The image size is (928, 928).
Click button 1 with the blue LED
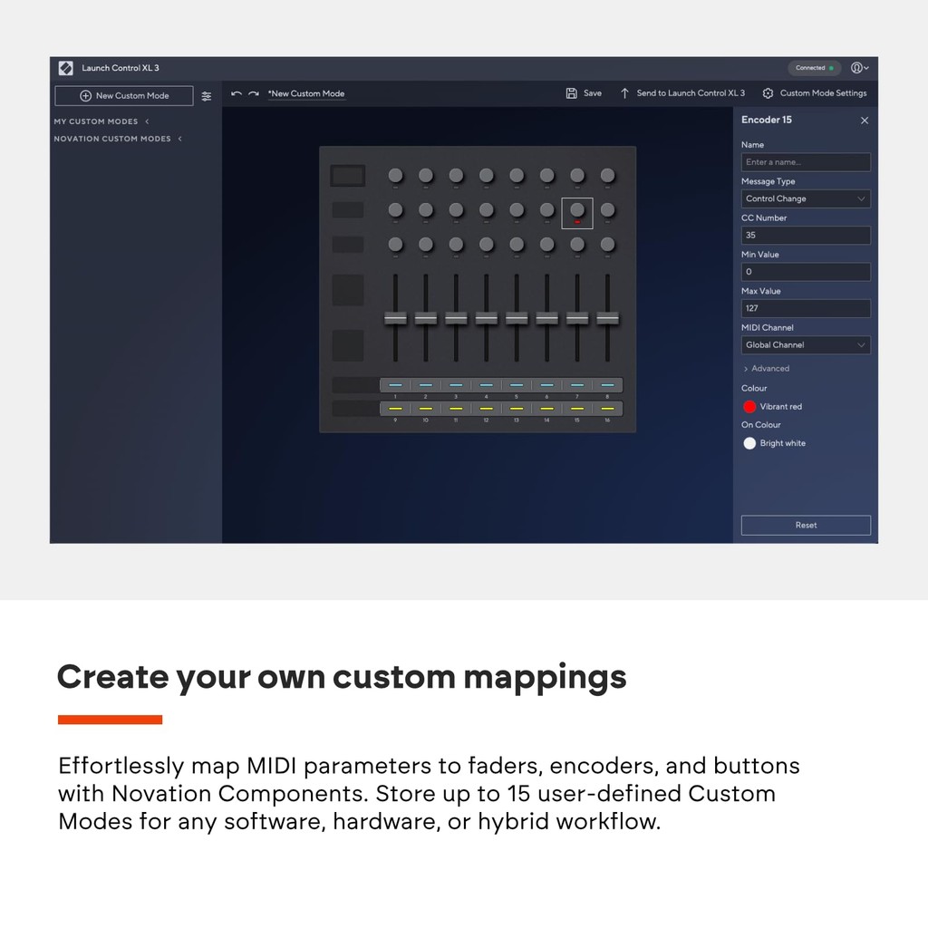pyautogui.click(x=395, y=385)
